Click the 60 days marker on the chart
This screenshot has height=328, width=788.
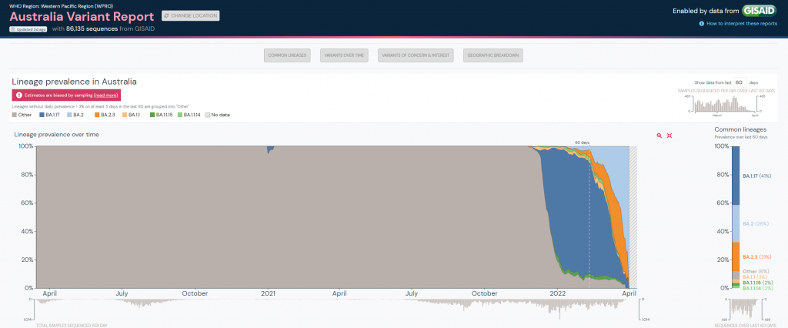pos(582,143)
